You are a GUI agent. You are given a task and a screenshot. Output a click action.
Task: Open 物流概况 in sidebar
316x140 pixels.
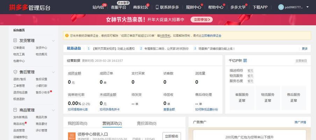pyautogui.click(x=42, y=54)
